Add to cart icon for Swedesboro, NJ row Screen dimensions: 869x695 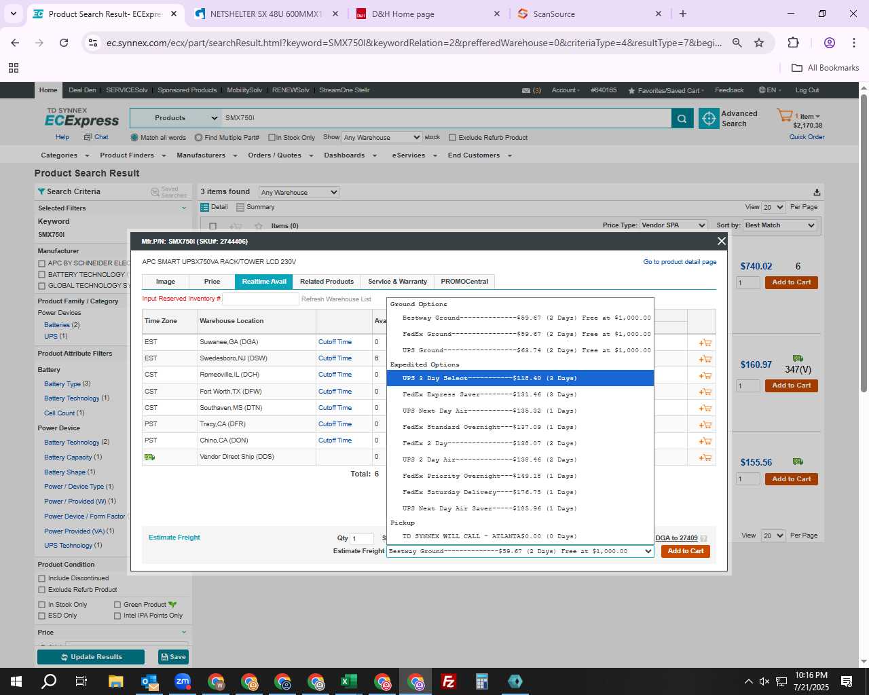coord(705,359)
